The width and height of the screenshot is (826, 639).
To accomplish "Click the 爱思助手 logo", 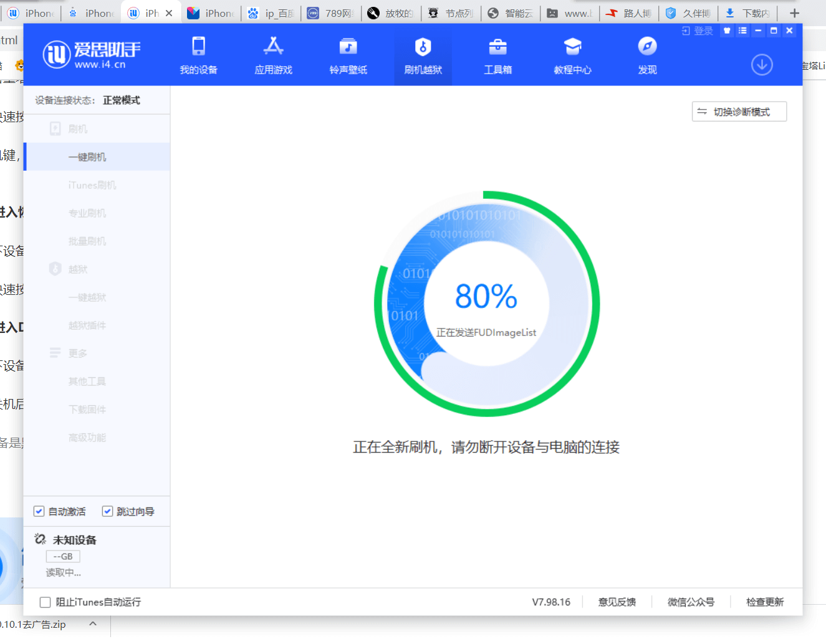I will pyautogui.click(x=92, y=55).
